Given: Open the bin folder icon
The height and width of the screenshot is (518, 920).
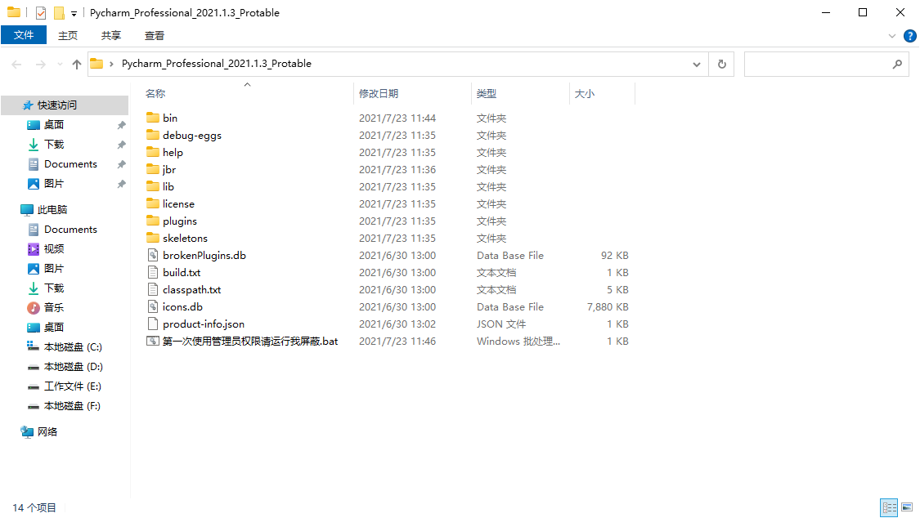Looking at the screenshot, I should 153,118.
